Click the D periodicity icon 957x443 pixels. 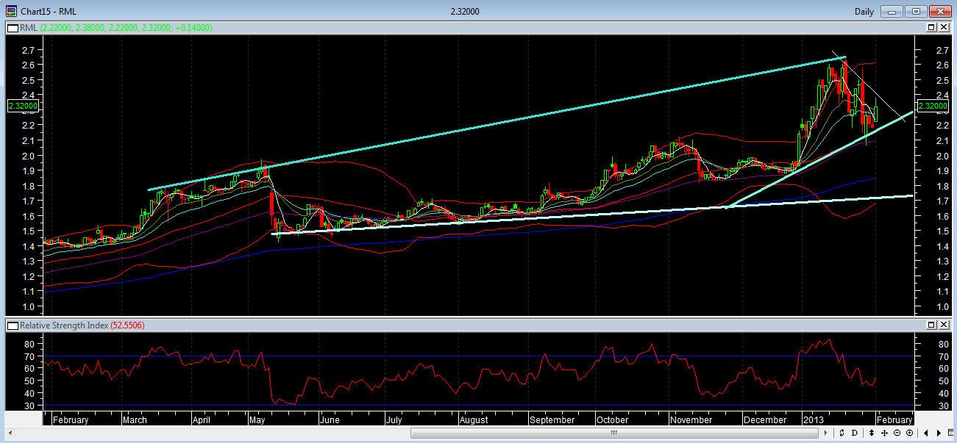[854, 433]
